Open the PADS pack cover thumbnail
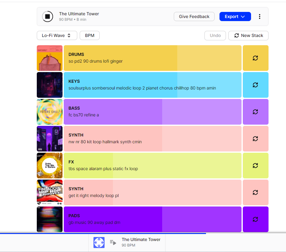The width and height of the screenshot is (286, 252). [x=50, y=219]
